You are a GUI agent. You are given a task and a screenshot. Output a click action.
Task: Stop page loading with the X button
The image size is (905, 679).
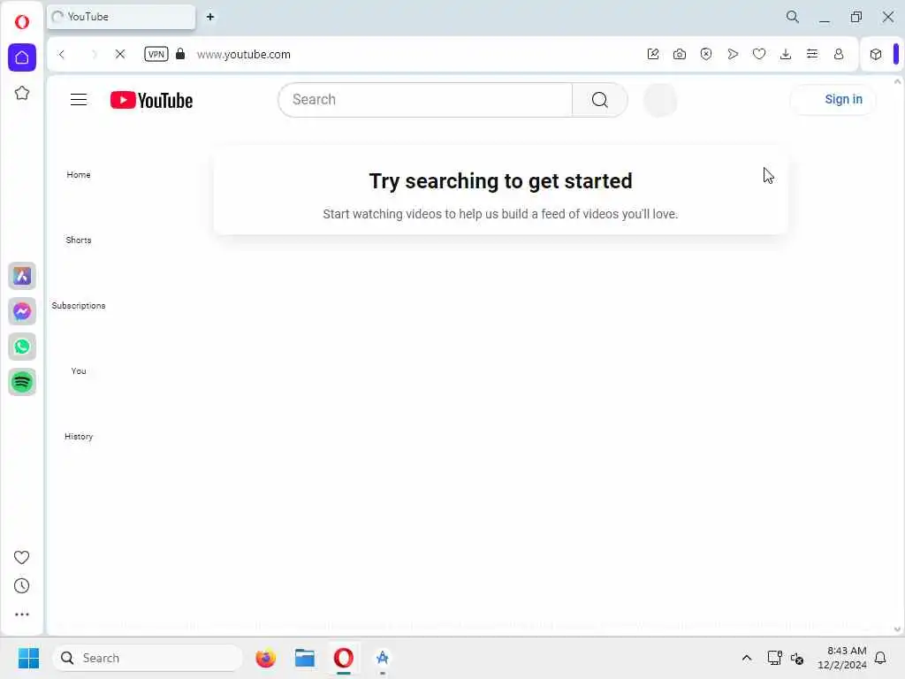120,54
